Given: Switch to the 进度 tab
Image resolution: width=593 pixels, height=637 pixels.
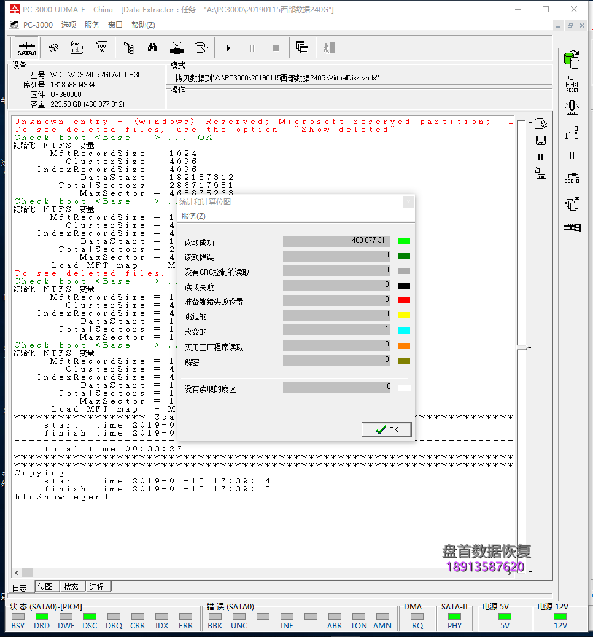Looking at the screenshot, I should tap(97, 587).
